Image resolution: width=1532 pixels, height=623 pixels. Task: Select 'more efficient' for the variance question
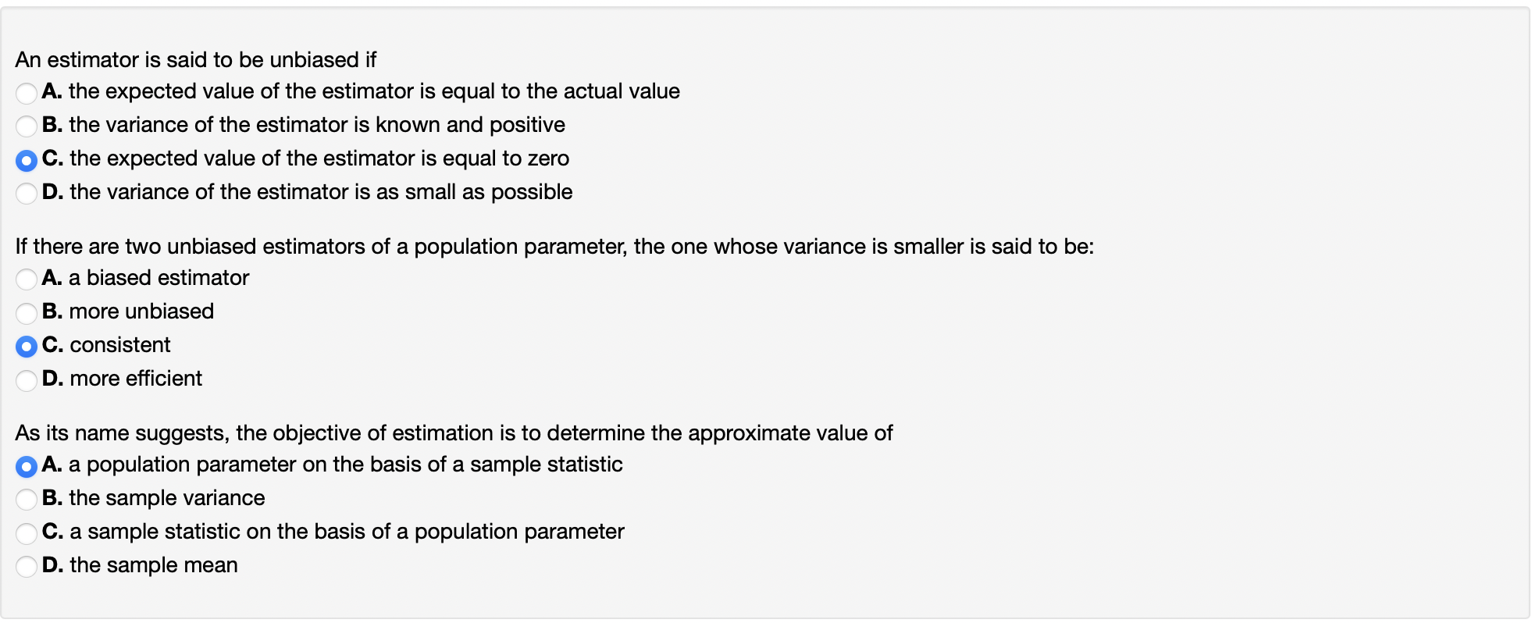[x=26, y=379]
